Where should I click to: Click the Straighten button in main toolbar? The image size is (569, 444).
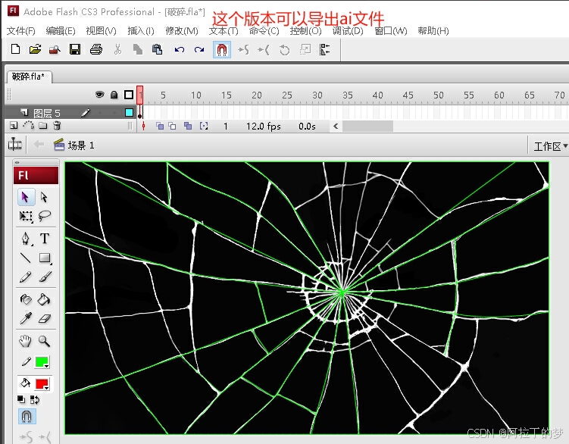tap(264, 49)
